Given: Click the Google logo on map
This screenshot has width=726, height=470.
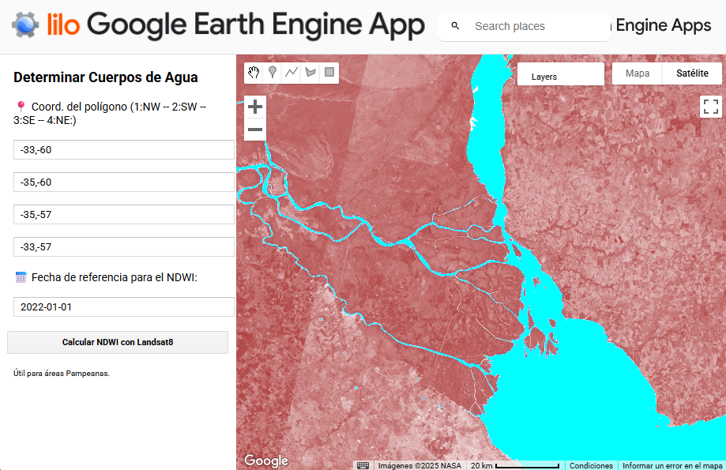Looking at the screenshot, I should point(266,461).
